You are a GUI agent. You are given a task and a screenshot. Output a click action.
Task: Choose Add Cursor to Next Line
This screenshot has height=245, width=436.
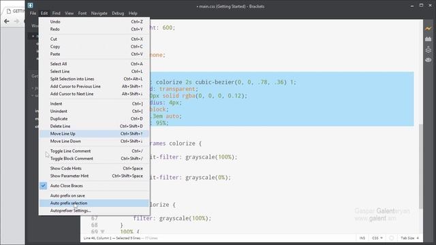coord(94,94)
